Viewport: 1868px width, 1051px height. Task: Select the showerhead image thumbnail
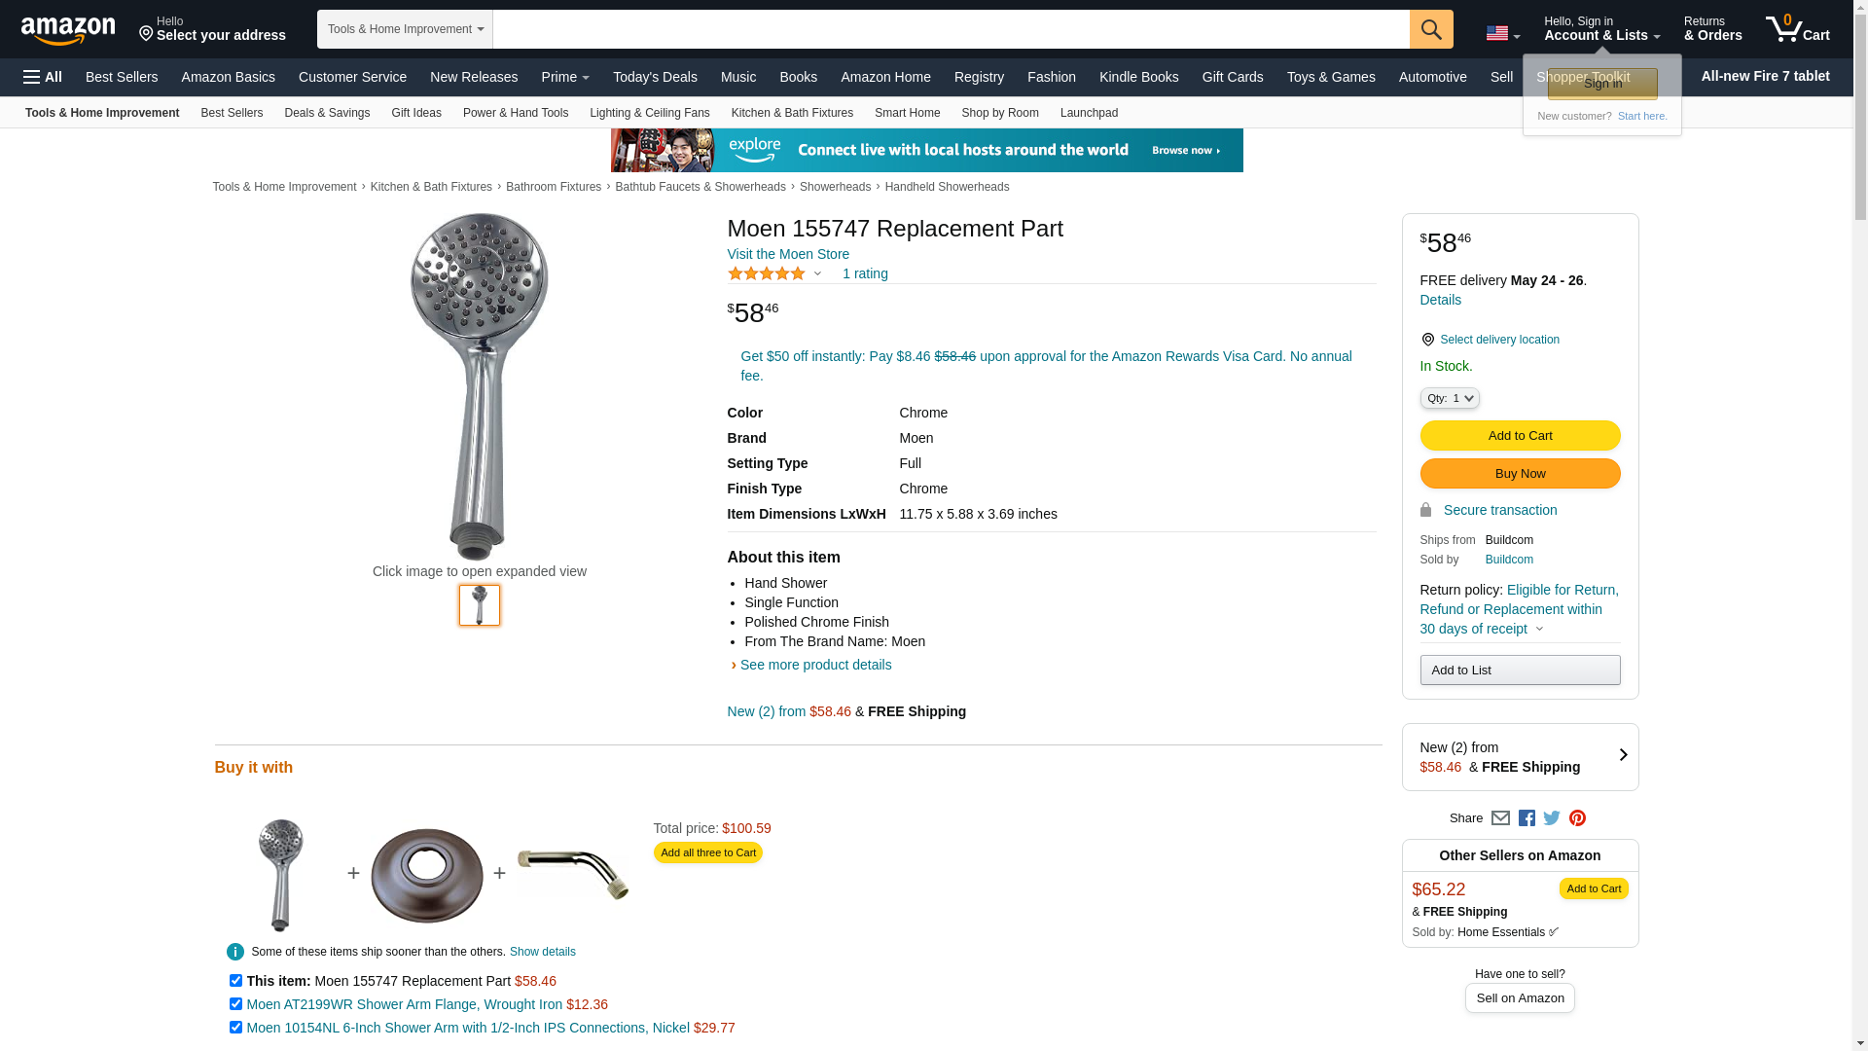[480, 605]
